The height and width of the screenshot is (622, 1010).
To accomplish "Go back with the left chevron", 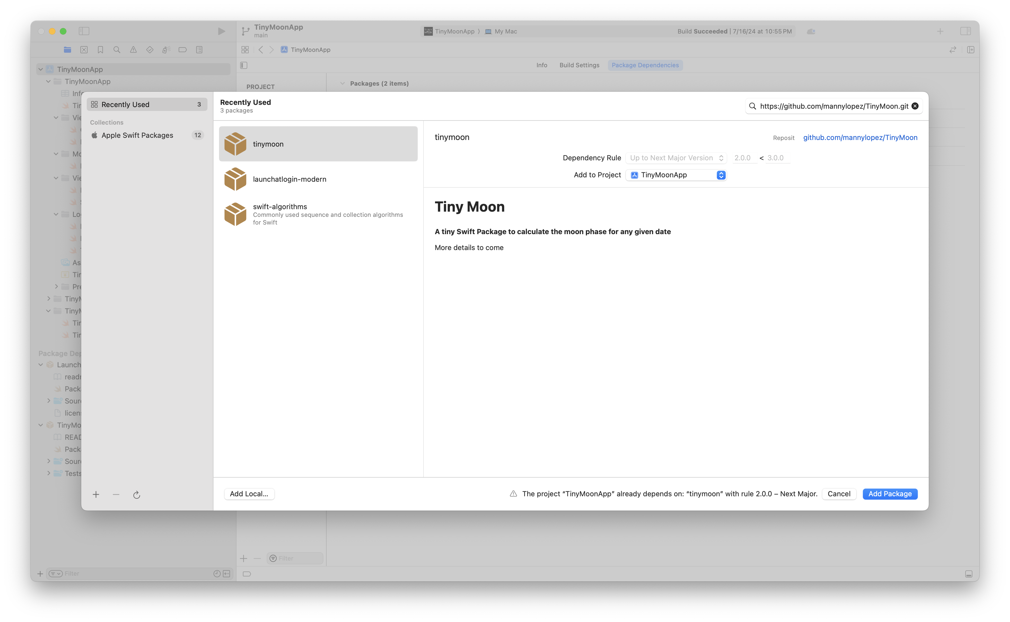I will [x=261, y=50].
